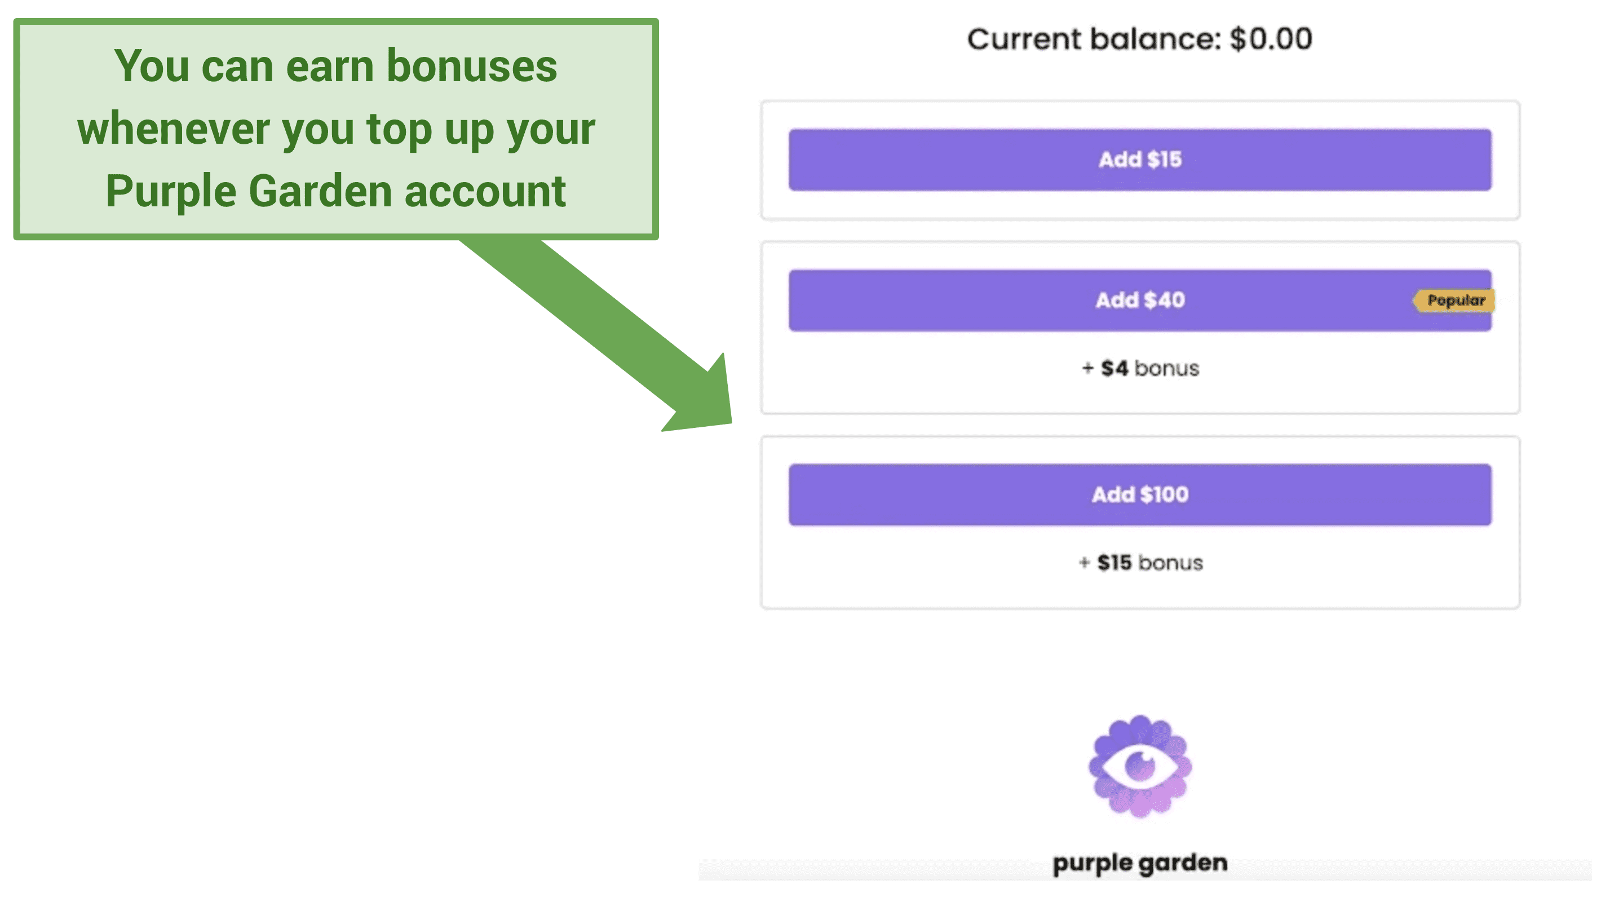Click the word bonuses in green callout
Image resolution: width=1601 pixels, height=902 pixels.
(x=472, y=66)
